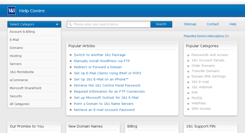Select Domains category
Image resolution: width=245 pixels, height=133 pixels.
(16, 48)
